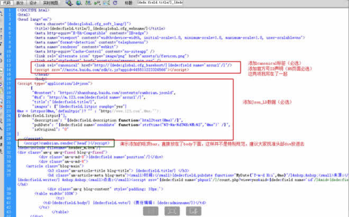Click the rightmost pencil-edit viewer button at the bottom
The width and height of the screenshot is (349, 217).
194,210
